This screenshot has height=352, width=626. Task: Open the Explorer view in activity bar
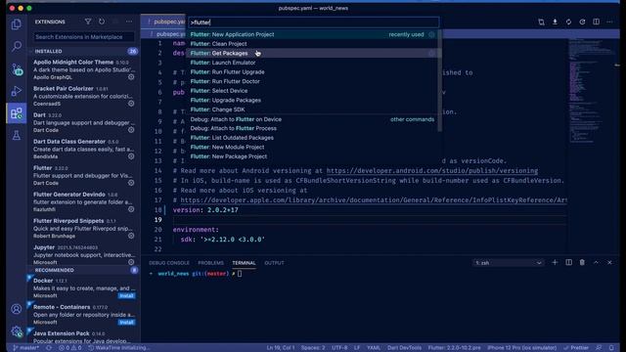tap(17, 24)
